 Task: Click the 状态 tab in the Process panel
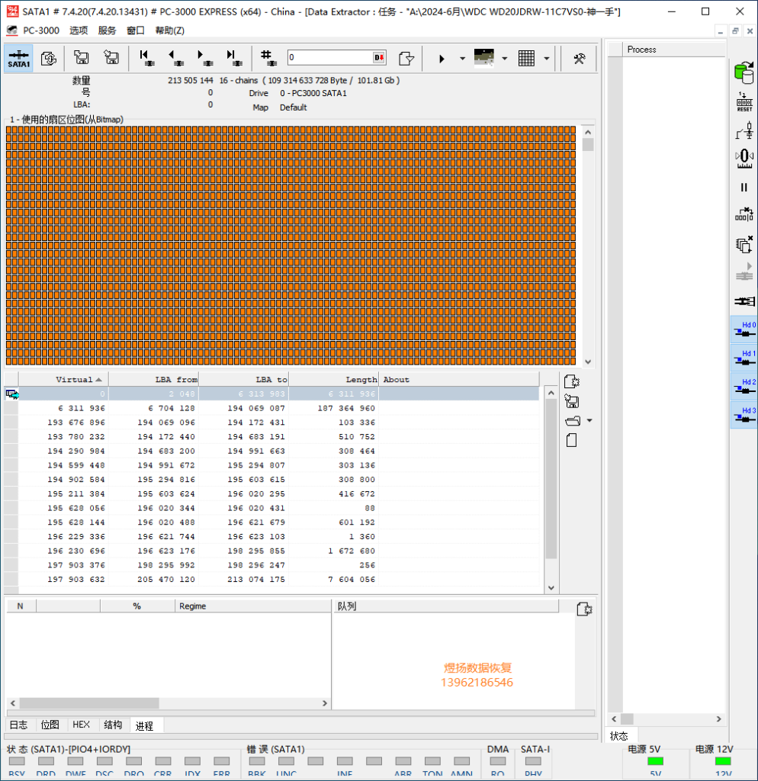(x=619, y=736)
